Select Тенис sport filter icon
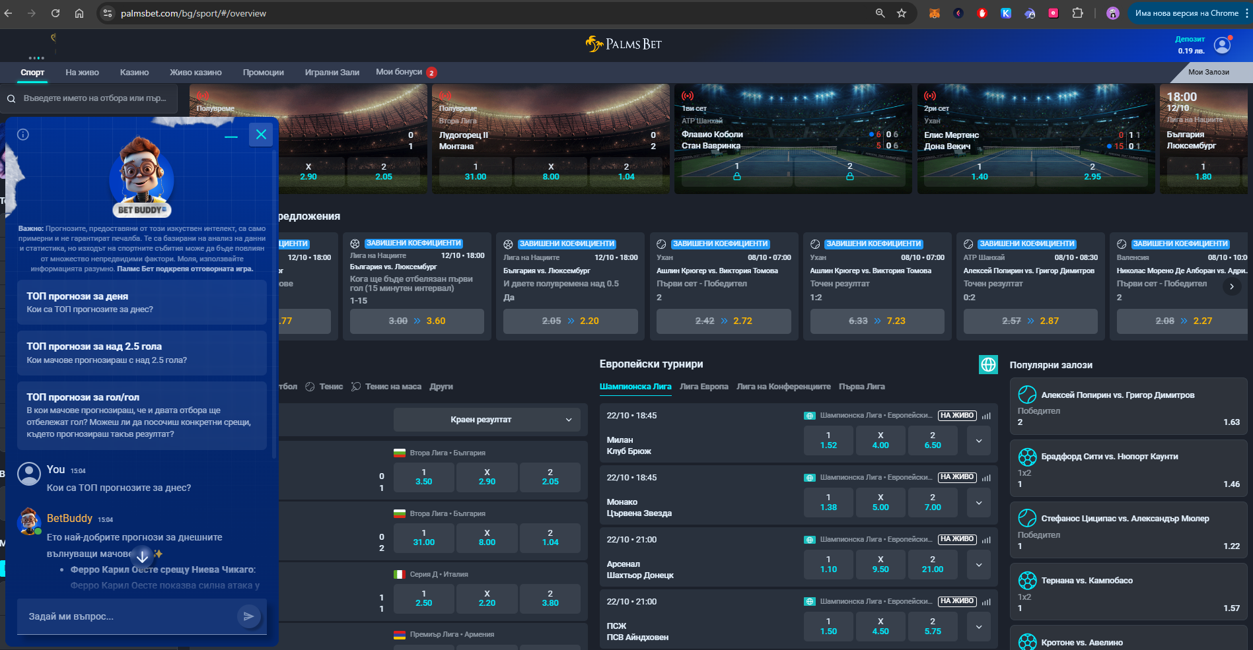Viewport: 1253px width, 650px height. click(x=310, y=387)
